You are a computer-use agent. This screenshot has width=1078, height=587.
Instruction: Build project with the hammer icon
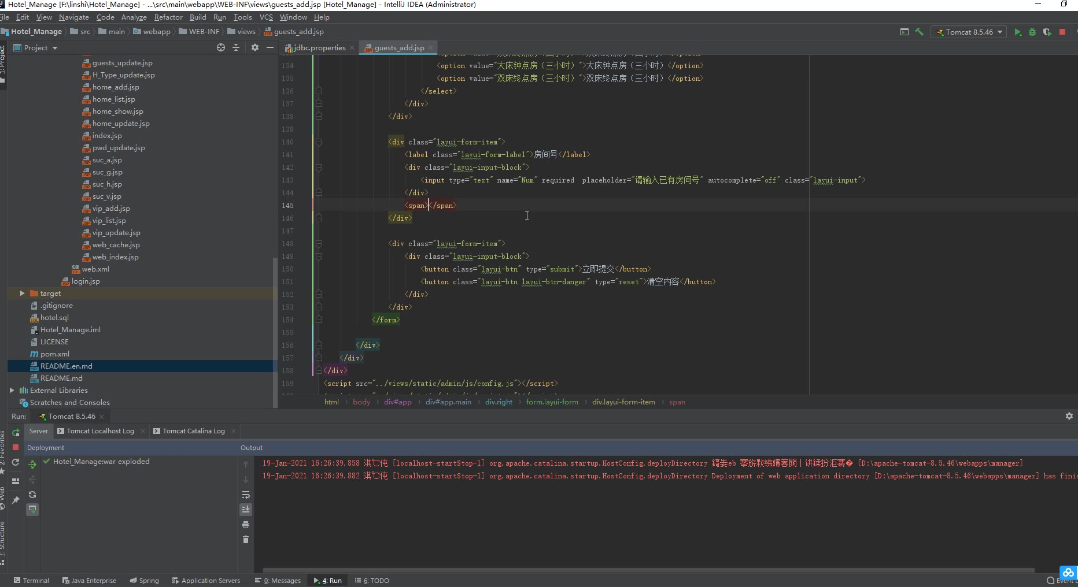tap(920, 32)
